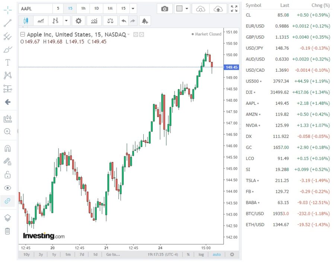Screen dimensions: 335x262
Task: Expand the Apple Inc symbol dropdown
Action: [129, 34]
